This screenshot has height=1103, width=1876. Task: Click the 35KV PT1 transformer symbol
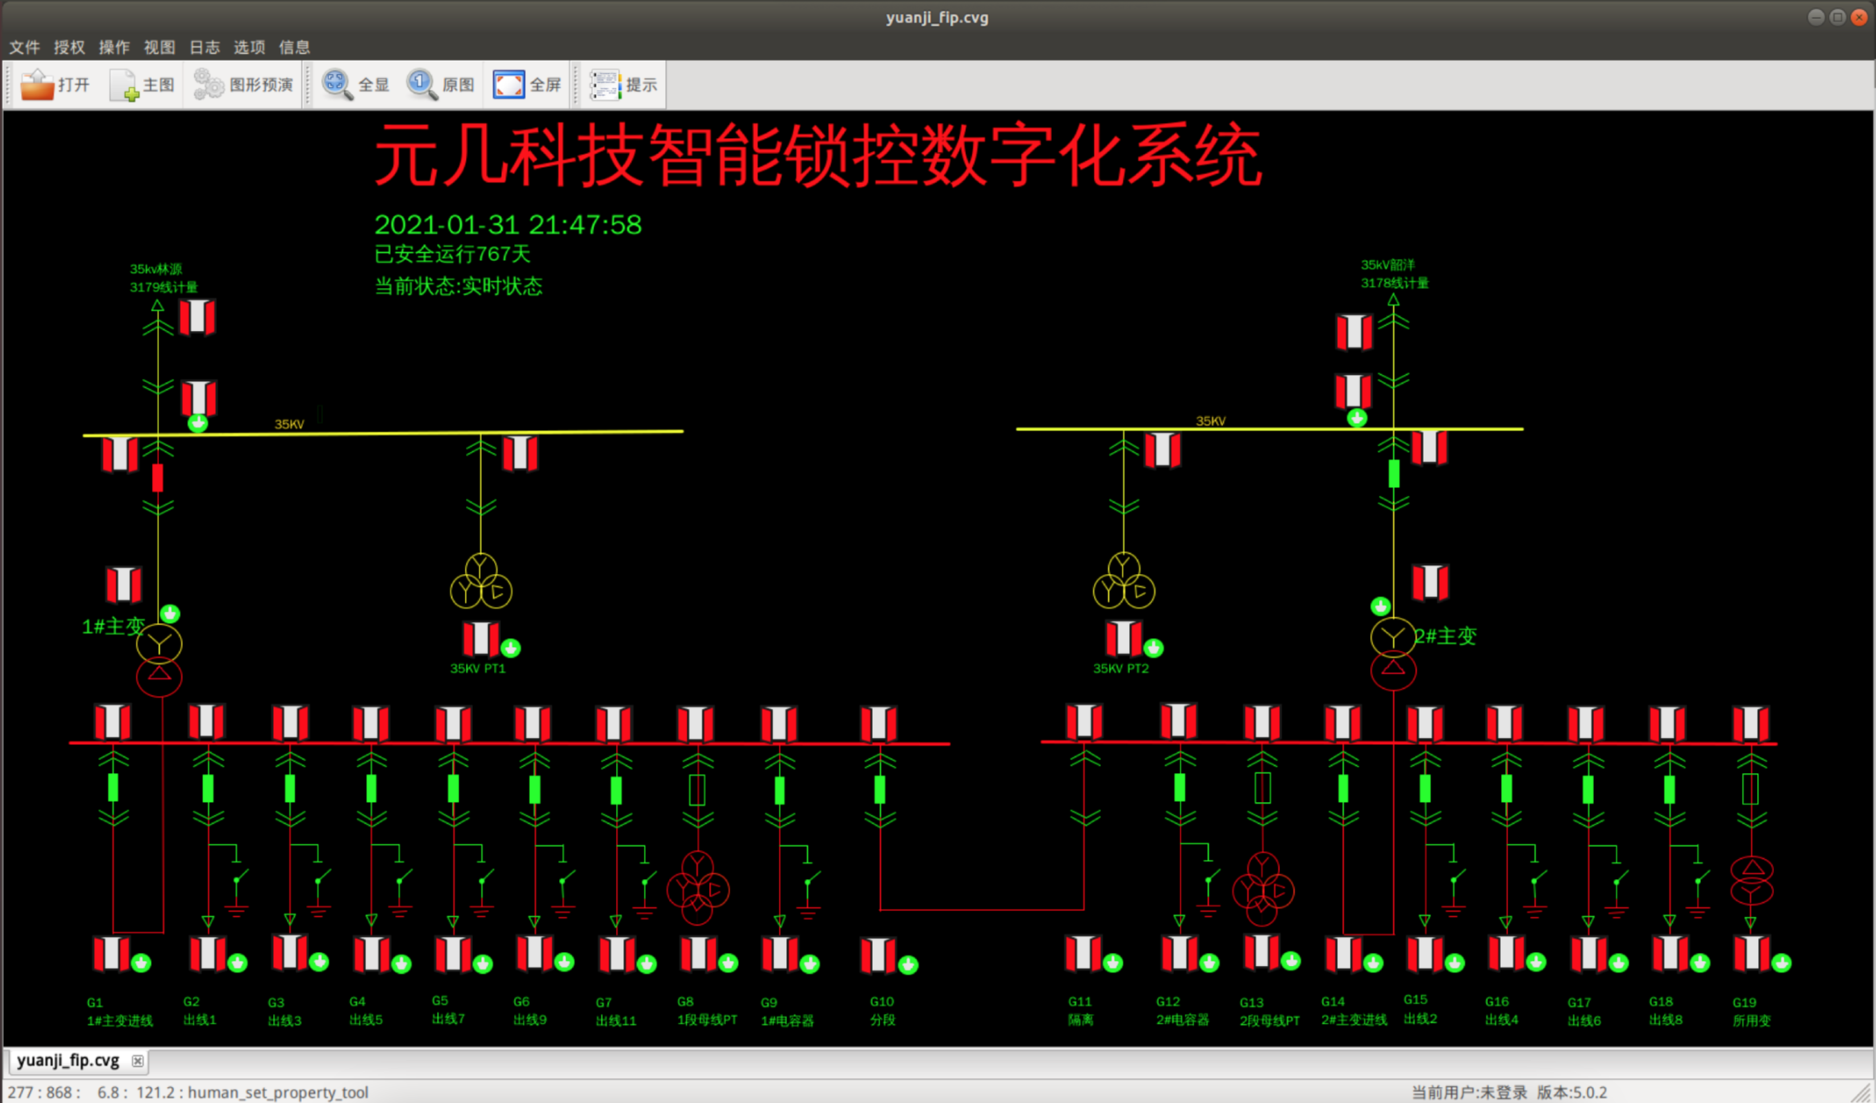[x=480, y=581]
